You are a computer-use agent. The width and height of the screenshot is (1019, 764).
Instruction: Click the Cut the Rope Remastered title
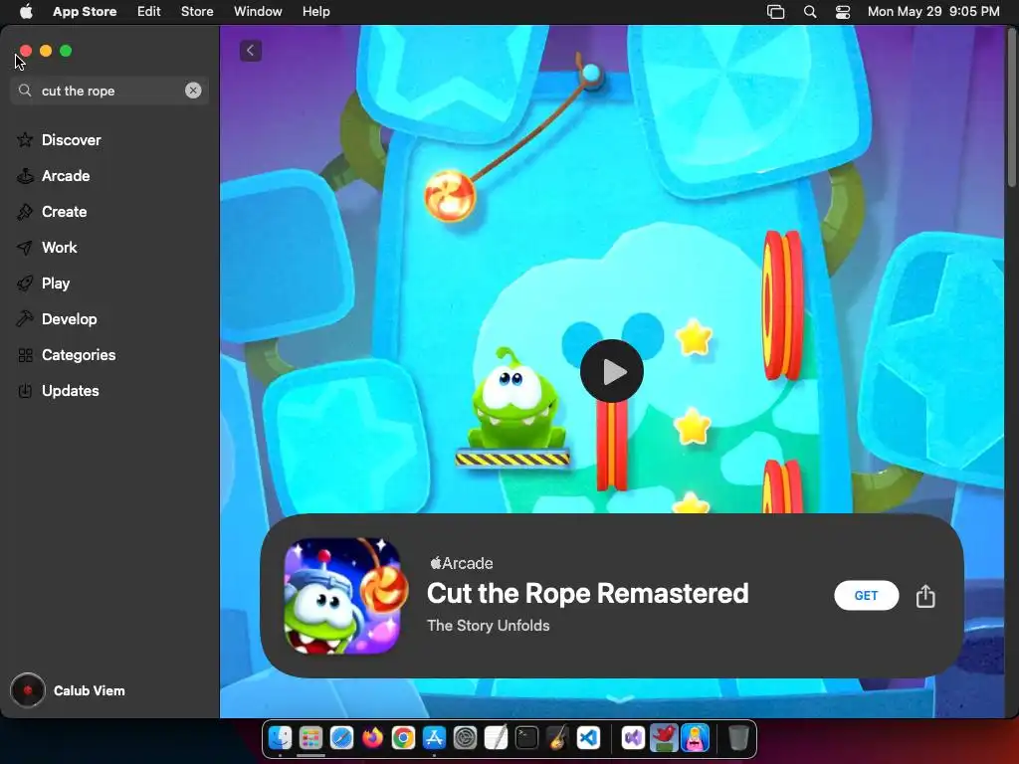587,593
